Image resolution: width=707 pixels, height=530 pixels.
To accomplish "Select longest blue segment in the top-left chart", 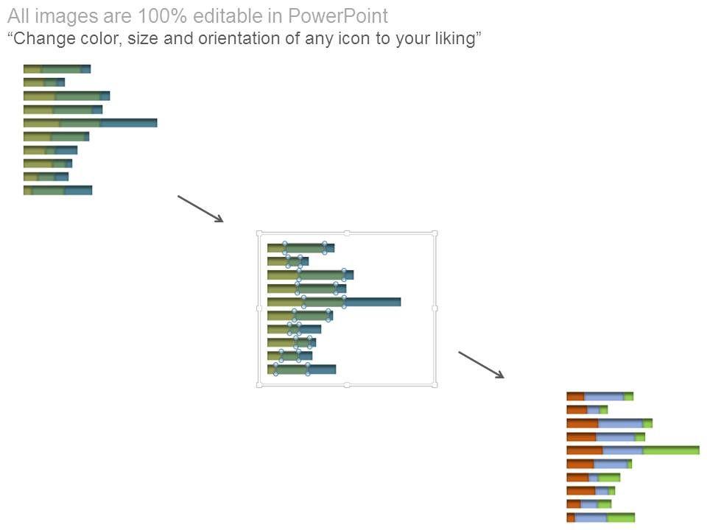I will tap(128, 123).
